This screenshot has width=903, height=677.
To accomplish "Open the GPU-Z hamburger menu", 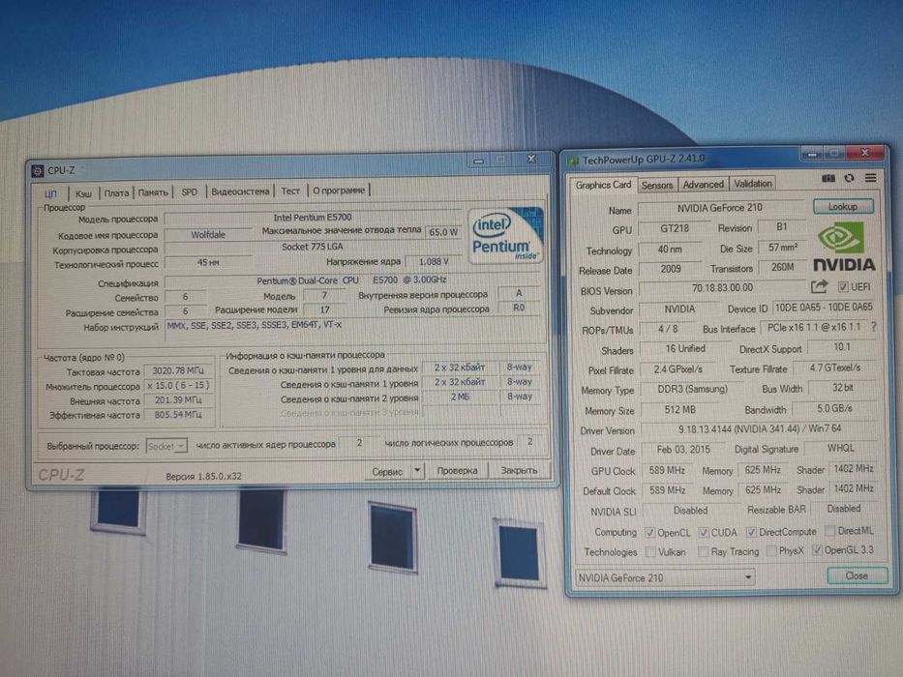I will coord(870,178).
